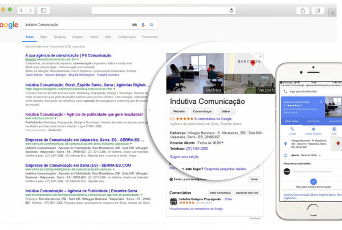Open the 'Ver fotos' office photo thumbnail
This screenshot has height=230, width=342.
click(195, 74)
